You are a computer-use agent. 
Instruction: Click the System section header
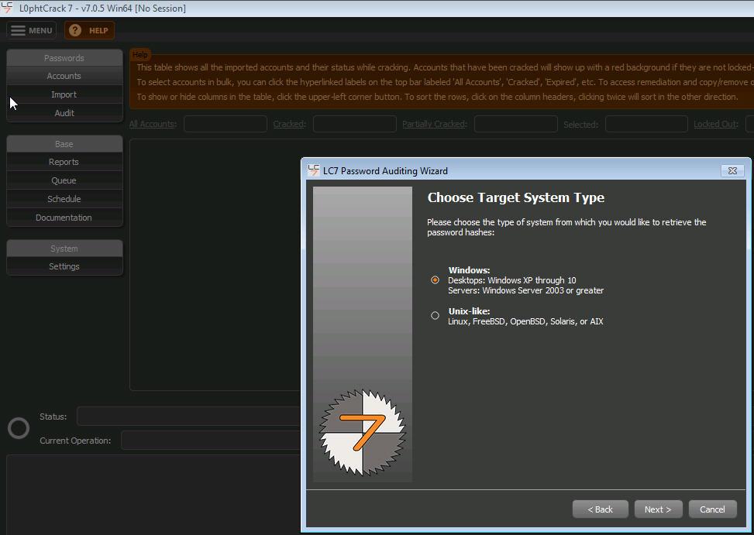[x=64, y=249]
